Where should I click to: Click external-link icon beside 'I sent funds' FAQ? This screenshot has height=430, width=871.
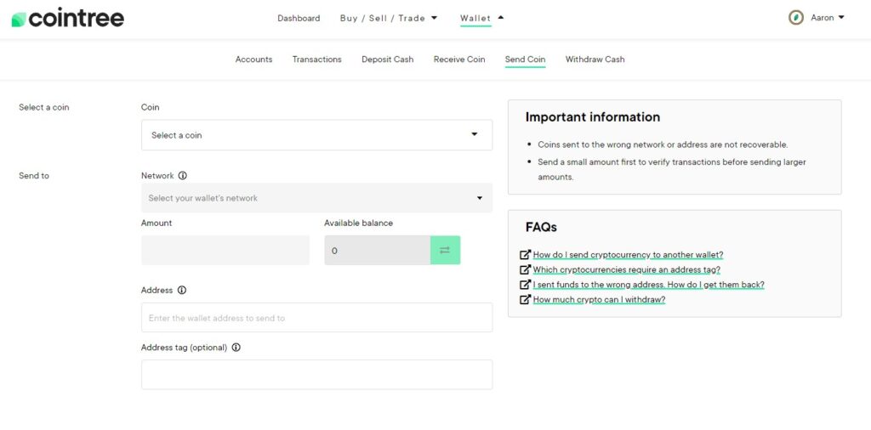click(x=525, y=285)
